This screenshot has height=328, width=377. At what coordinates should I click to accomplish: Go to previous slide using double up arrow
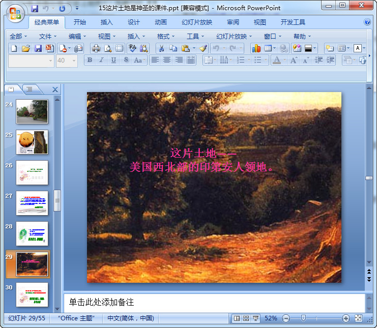click(x=369, y=272)
